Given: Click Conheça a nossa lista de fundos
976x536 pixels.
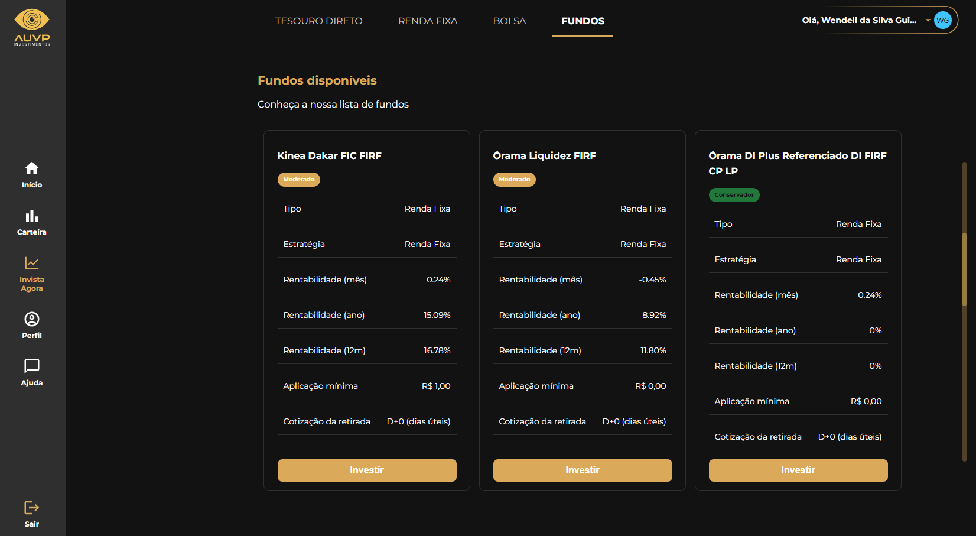Looking at the screenshot, I should (333, 104).
